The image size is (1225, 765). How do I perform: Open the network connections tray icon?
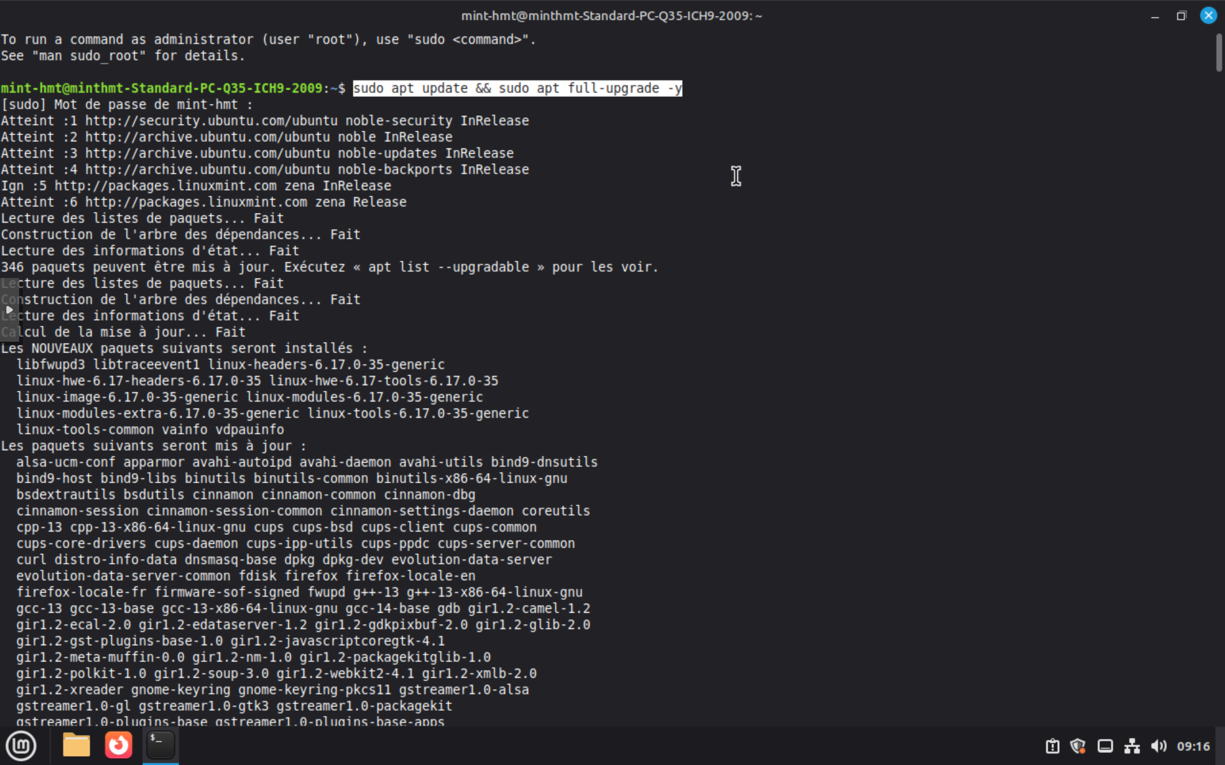[1132, 746]
